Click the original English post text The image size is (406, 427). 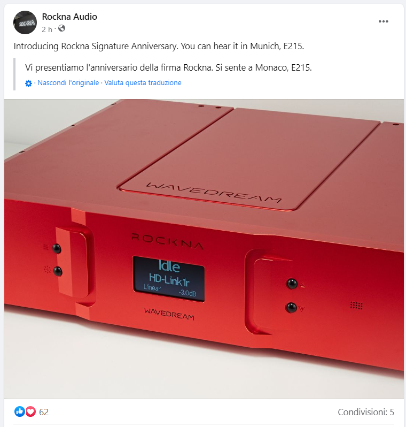click(x=159, y=47)
